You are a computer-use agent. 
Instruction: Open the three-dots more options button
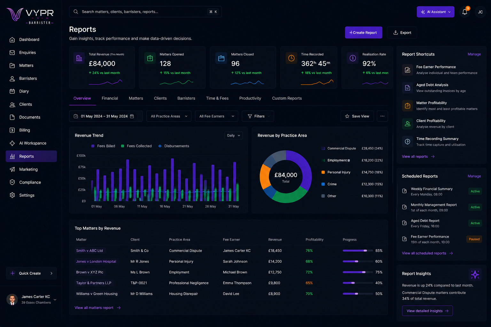coord(382,116)
